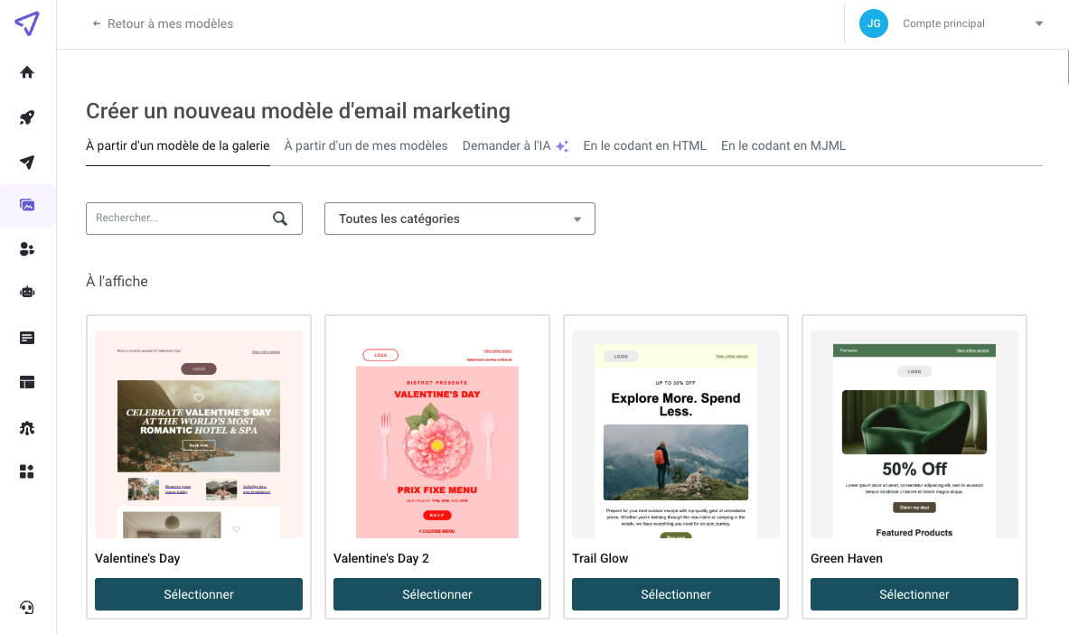Open the forms list icon in the sidebar

pos(27,338)
